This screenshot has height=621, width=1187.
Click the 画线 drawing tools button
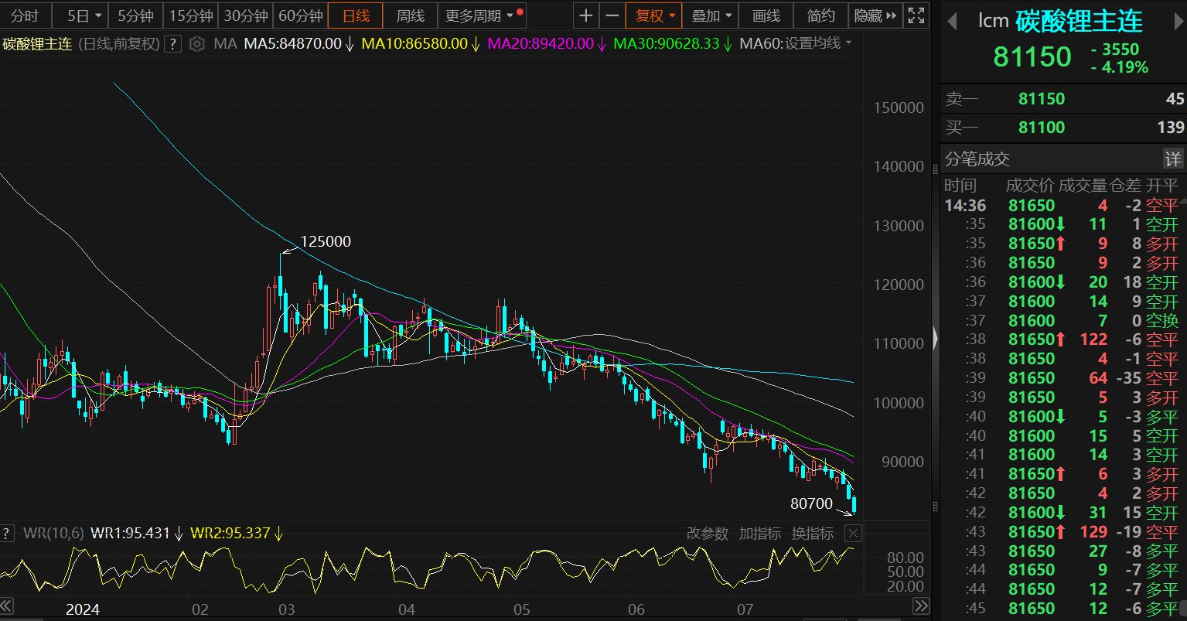pyautogui.click(x=766, y=15)
